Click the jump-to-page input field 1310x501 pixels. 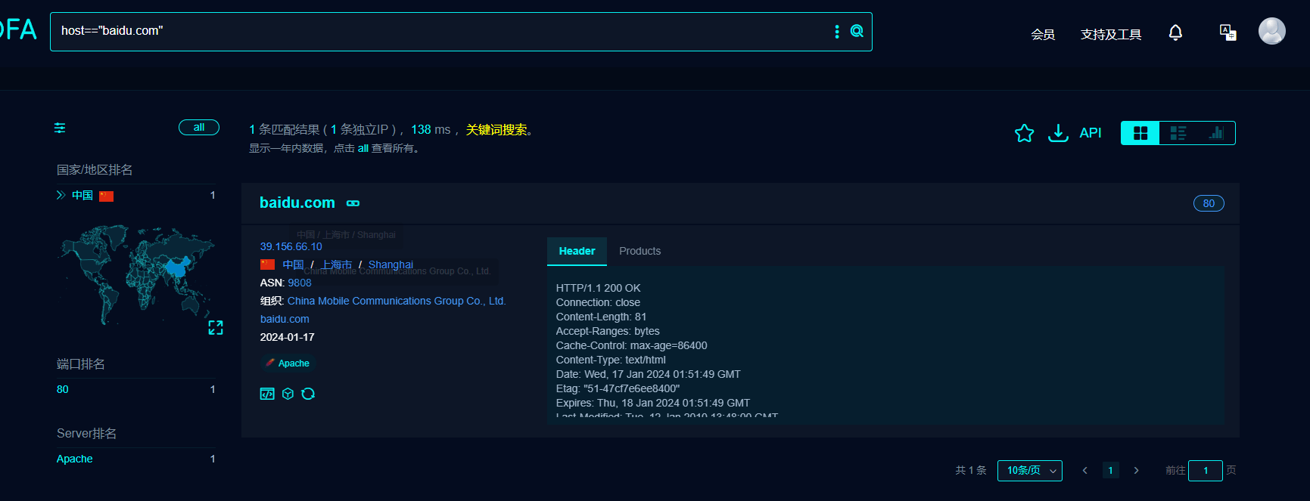click(1206, 471)
